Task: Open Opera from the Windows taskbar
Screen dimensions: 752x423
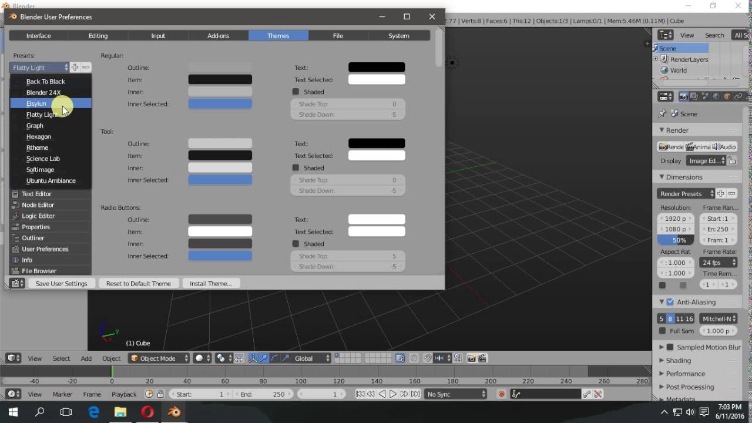Action: tap(147, 412)
